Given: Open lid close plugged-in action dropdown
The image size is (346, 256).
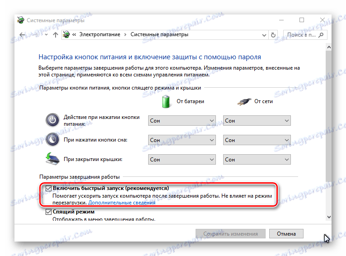Looking at the screenshot, I should (x=257, y=160).
